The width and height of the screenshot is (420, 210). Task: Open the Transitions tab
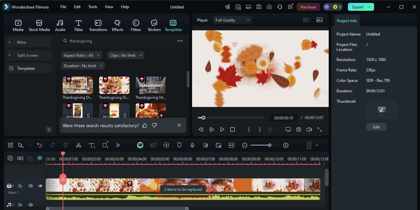[x=98, y=25]
